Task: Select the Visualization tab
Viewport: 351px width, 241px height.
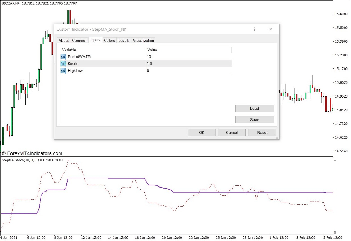Action: 143,40
